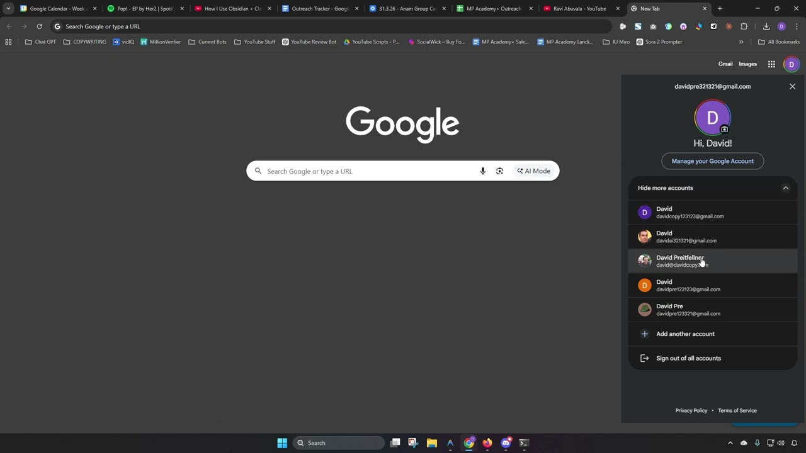806x453 pixels.
Task: Reload the current page
Action: pos(39,26)
